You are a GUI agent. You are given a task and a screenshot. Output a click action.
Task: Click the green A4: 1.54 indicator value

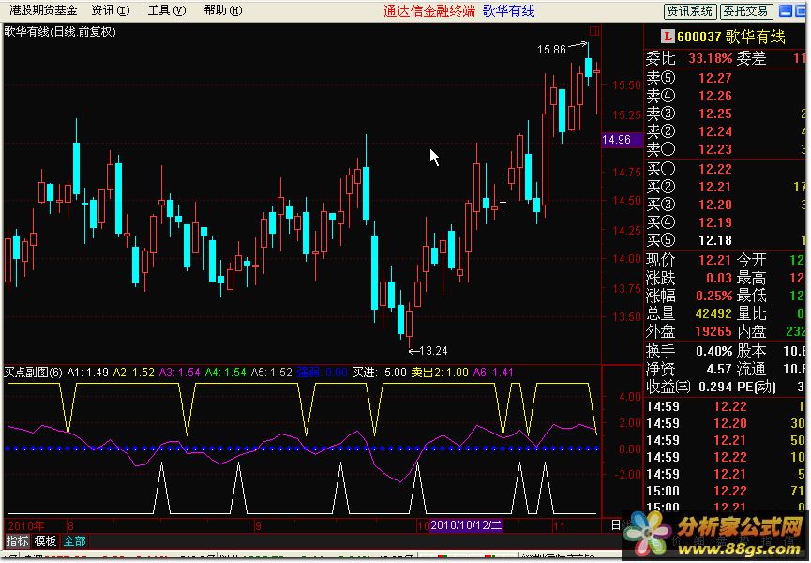[x=226, y=373]
